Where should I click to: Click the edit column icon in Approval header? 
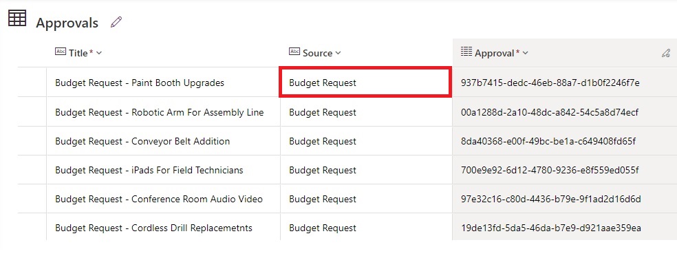666,54
